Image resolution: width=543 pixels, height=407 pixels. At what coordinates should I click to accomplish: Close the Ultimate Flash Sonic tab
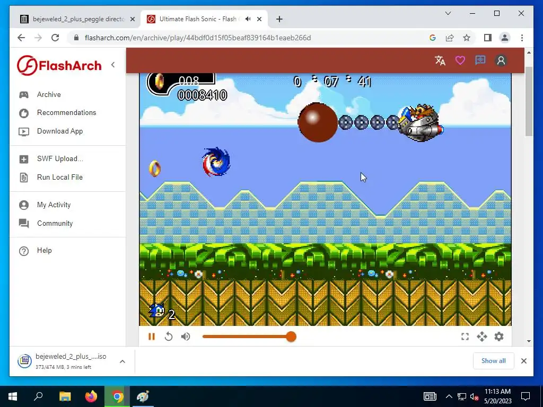pos(259,19)
